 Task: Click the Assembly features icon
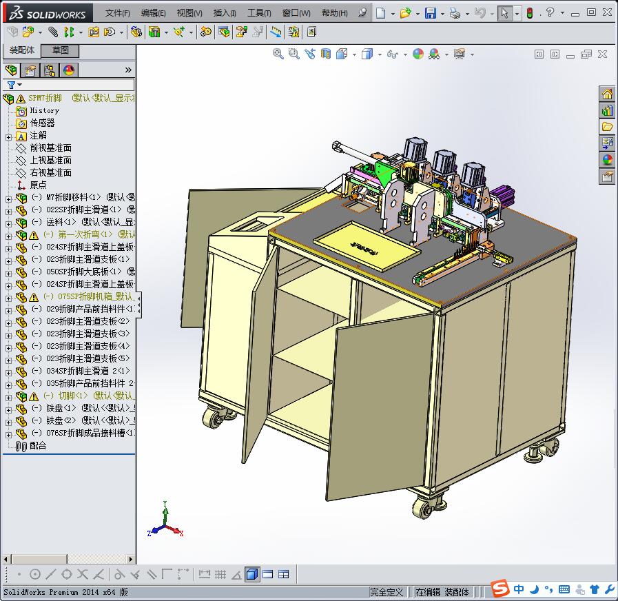click(x=154, y=32)
